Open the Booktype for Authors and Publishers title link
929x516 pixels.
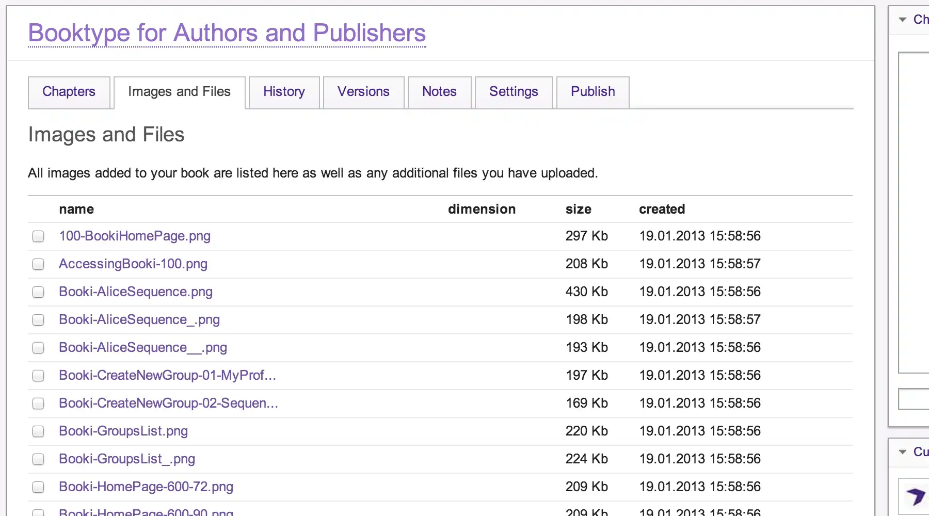(x=227, y=33)
